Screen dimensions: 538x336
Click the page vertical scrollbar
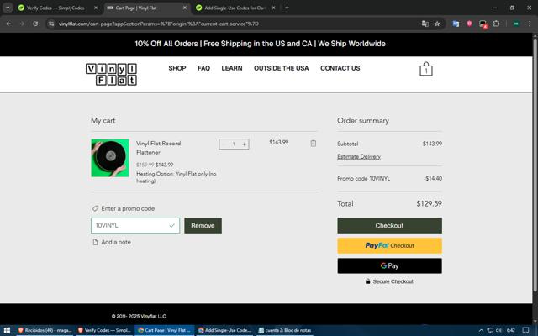(x=535, y=166)
